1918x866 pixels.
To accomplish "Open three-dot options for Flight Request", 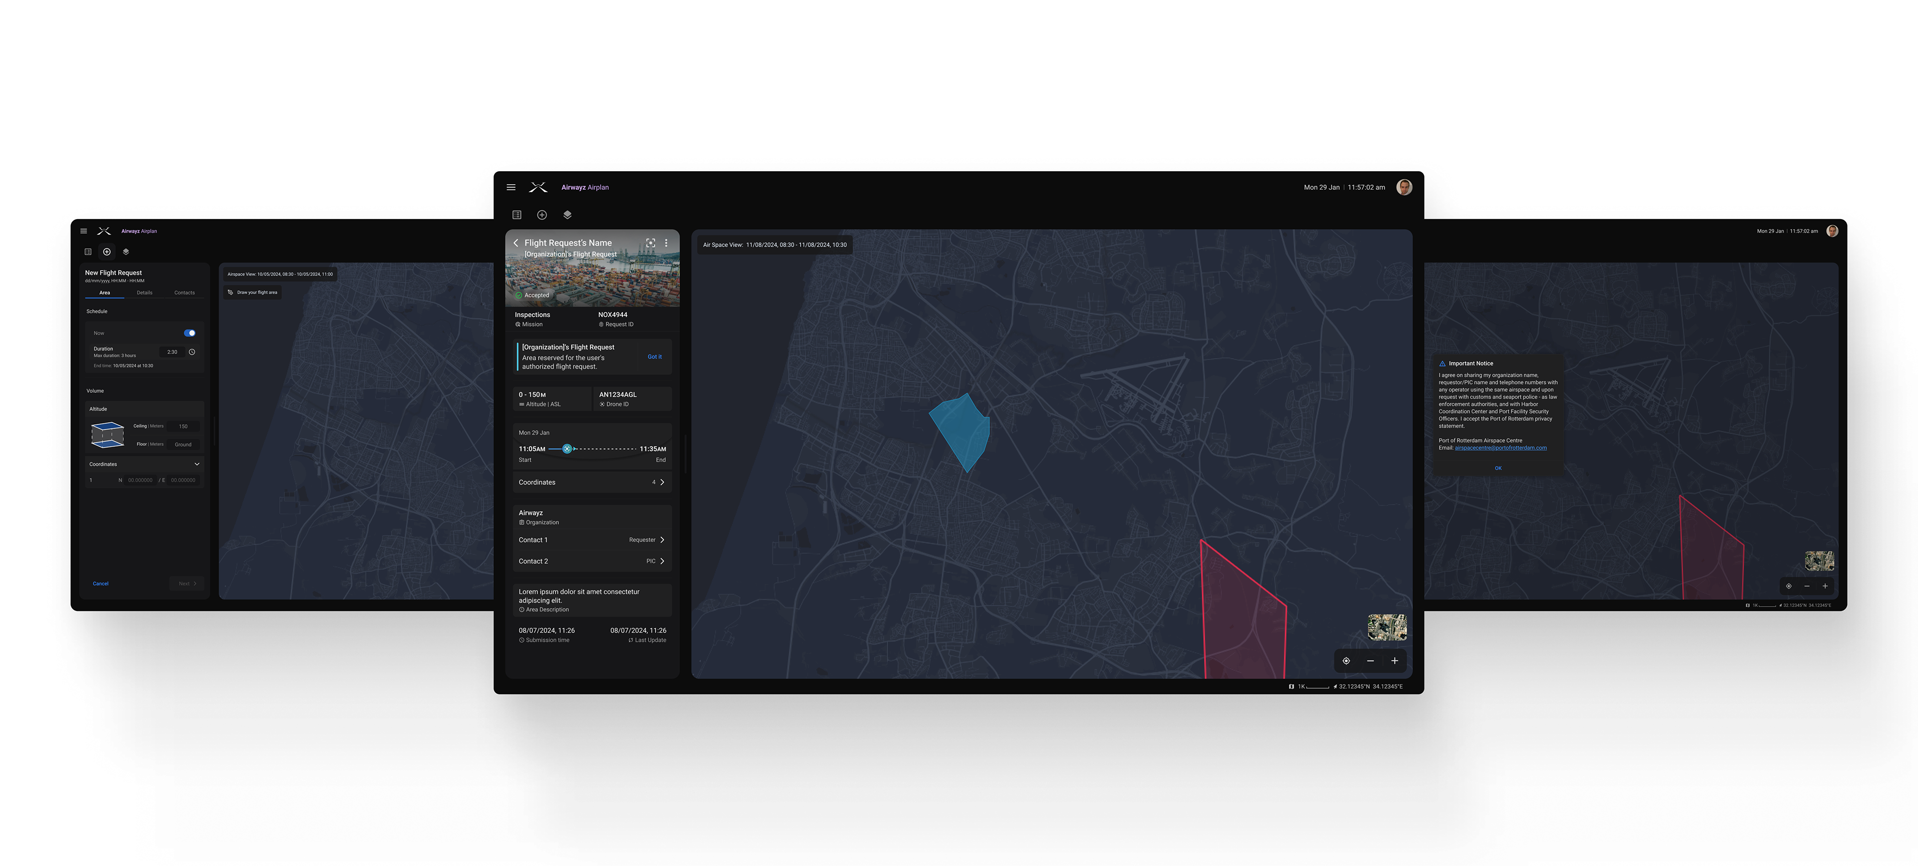I will pyautogui.click(x=666, y=243).
